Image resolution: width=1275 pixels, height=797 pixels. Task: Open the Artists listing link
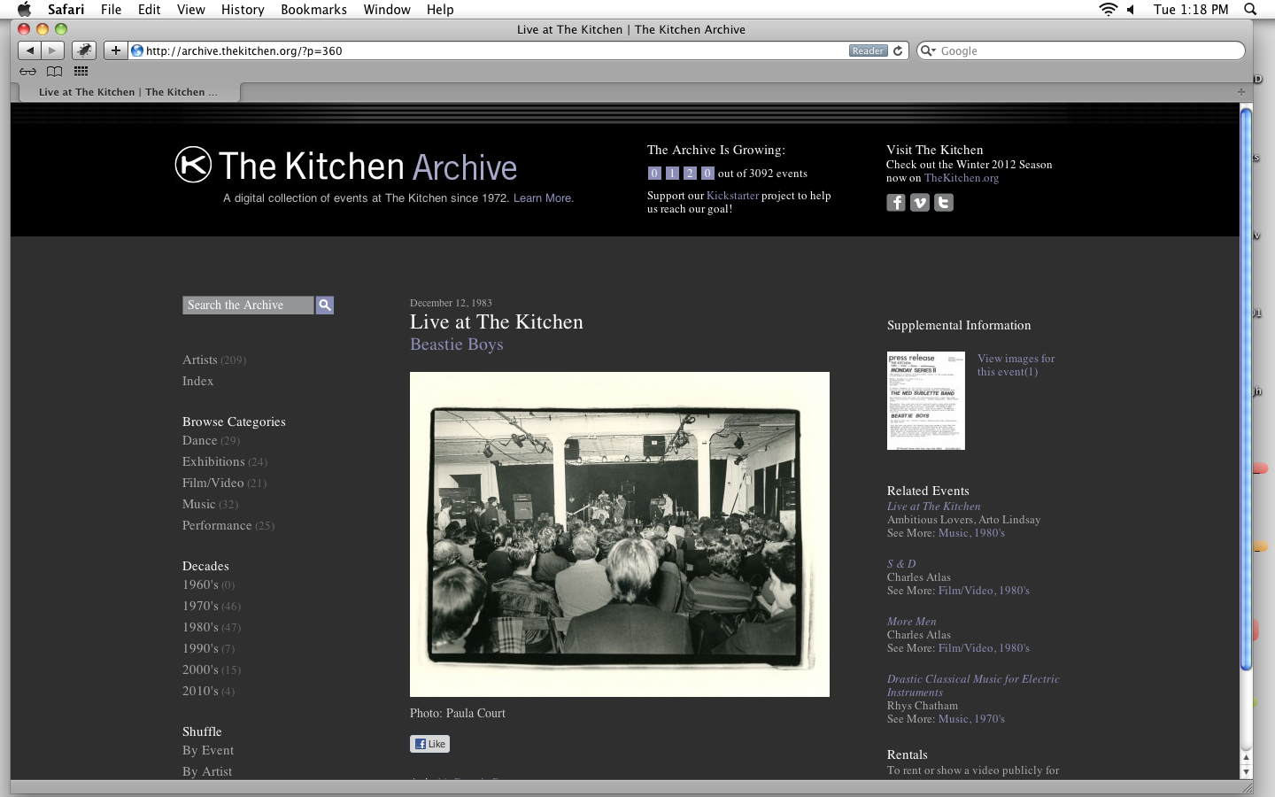tap(200, 360)
